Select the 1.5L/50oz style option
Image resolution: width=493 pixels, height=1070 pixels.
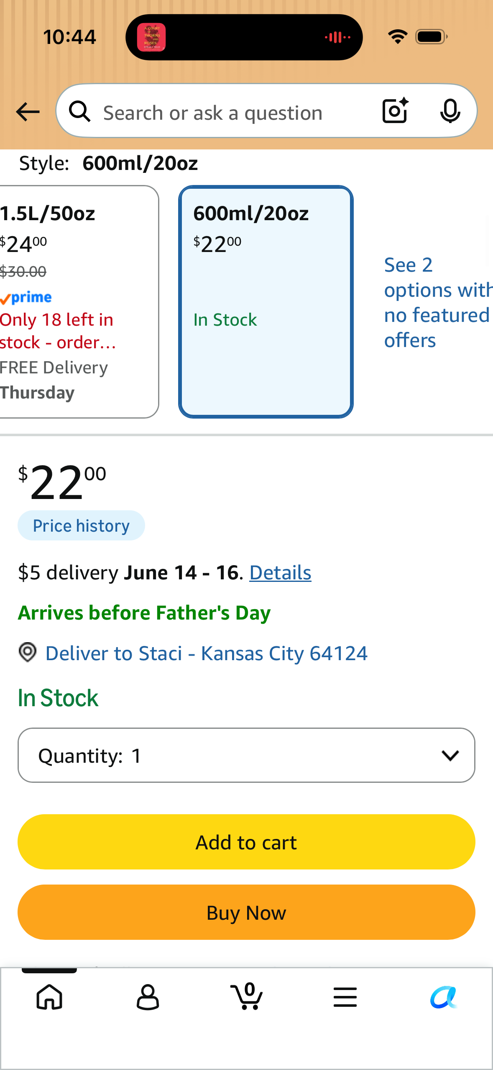click(x=78, y=302)
